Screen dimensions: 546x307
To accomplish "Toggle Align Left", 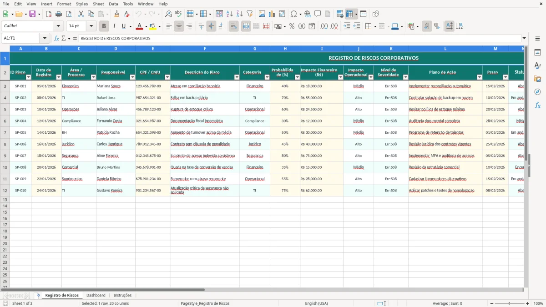I will [x=169, y=26].
